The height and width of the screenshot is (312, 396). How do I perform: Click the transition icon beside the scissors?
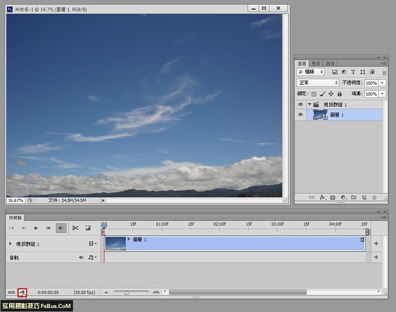pos(88,228)
